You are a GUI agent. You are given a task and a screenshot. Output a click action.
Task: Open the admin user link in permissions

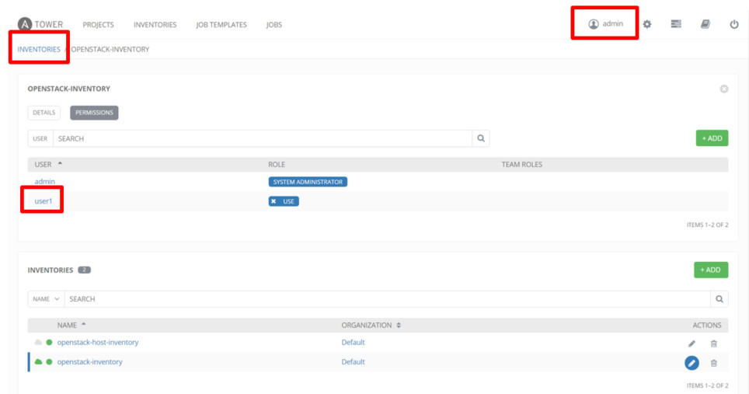(x=45, y=182)
